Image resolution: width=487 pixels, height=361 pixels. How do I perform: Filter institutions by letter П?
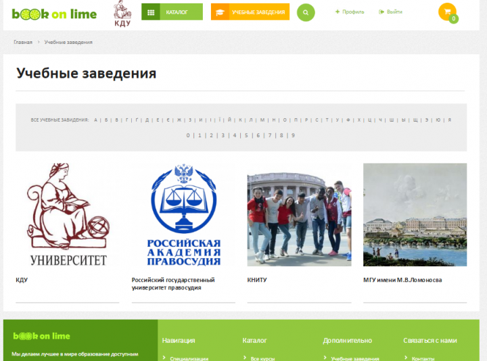pos(296,120)
